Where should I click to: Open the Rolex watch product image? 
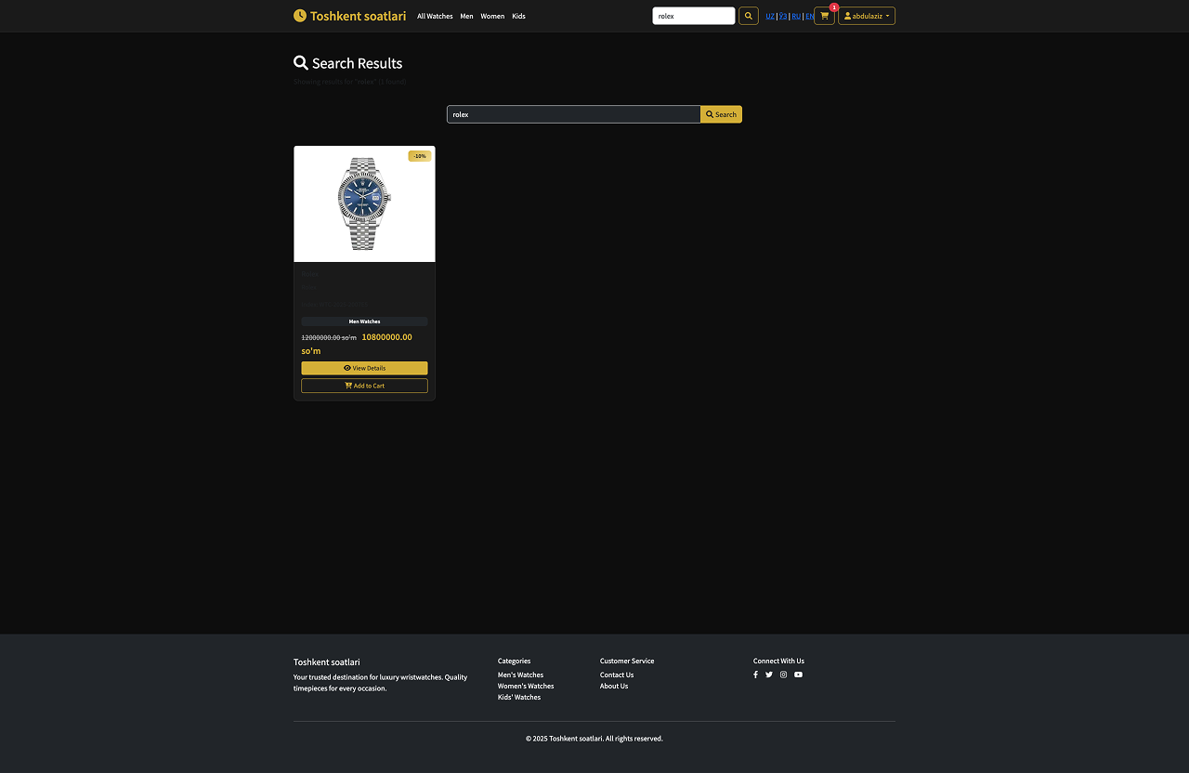tap(364, 203)
